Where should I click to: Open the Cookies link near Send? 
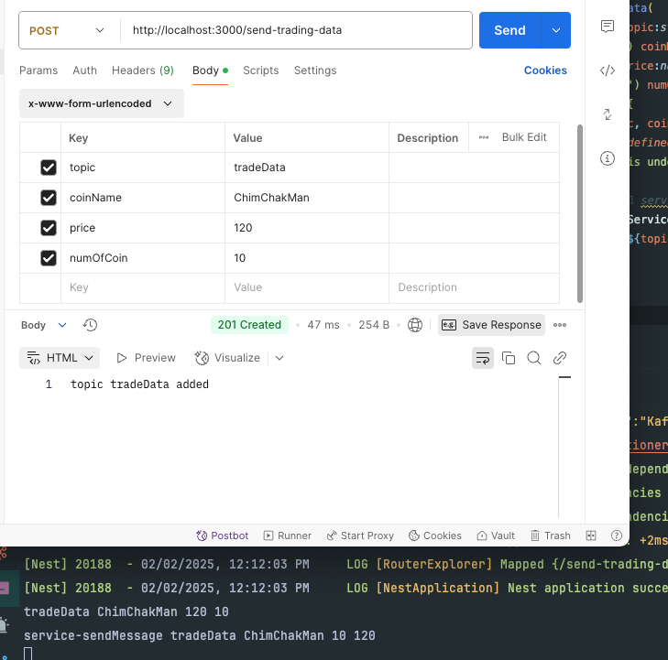pyautogui.click(x=545, y=70)
